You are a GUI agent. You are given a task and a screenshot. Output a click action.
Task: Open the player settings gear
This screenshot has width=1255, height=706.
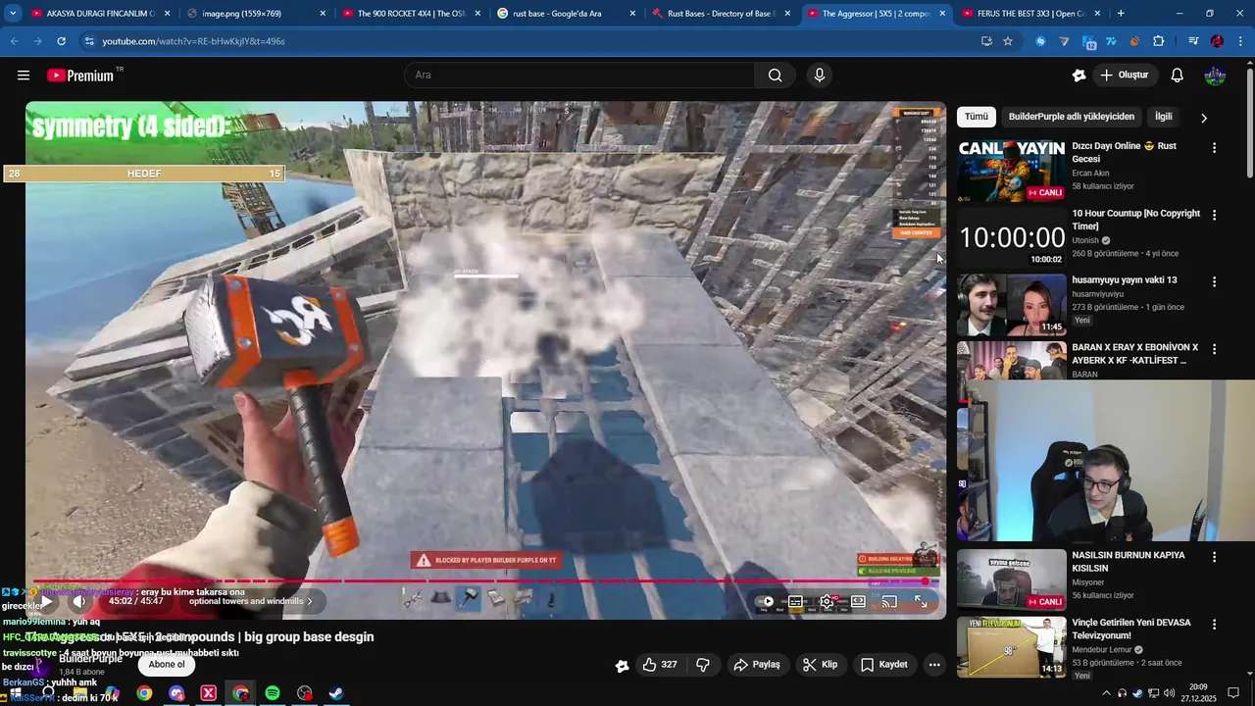pos(827,602)
